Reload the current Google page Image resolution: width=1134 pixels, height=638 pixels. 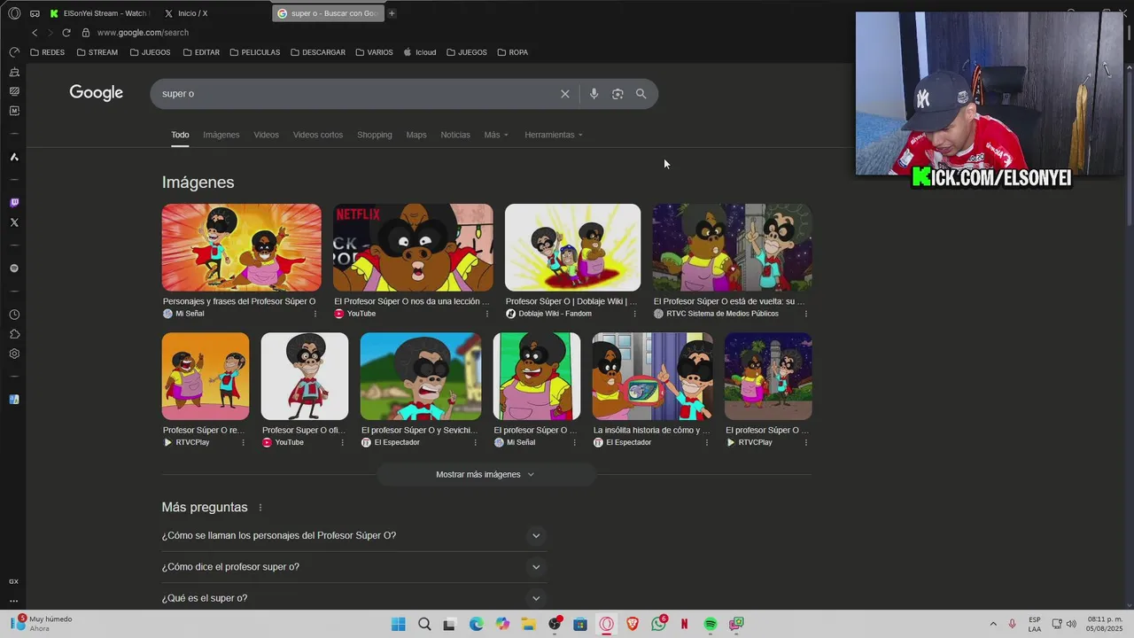click(x=66, y=33)
